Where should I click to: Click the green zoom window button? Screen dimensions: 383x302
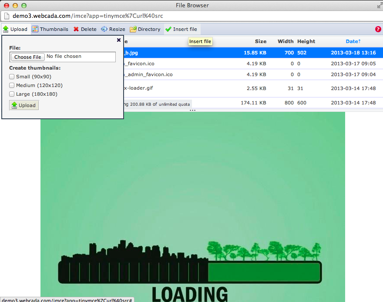click(x=24, y=5)
